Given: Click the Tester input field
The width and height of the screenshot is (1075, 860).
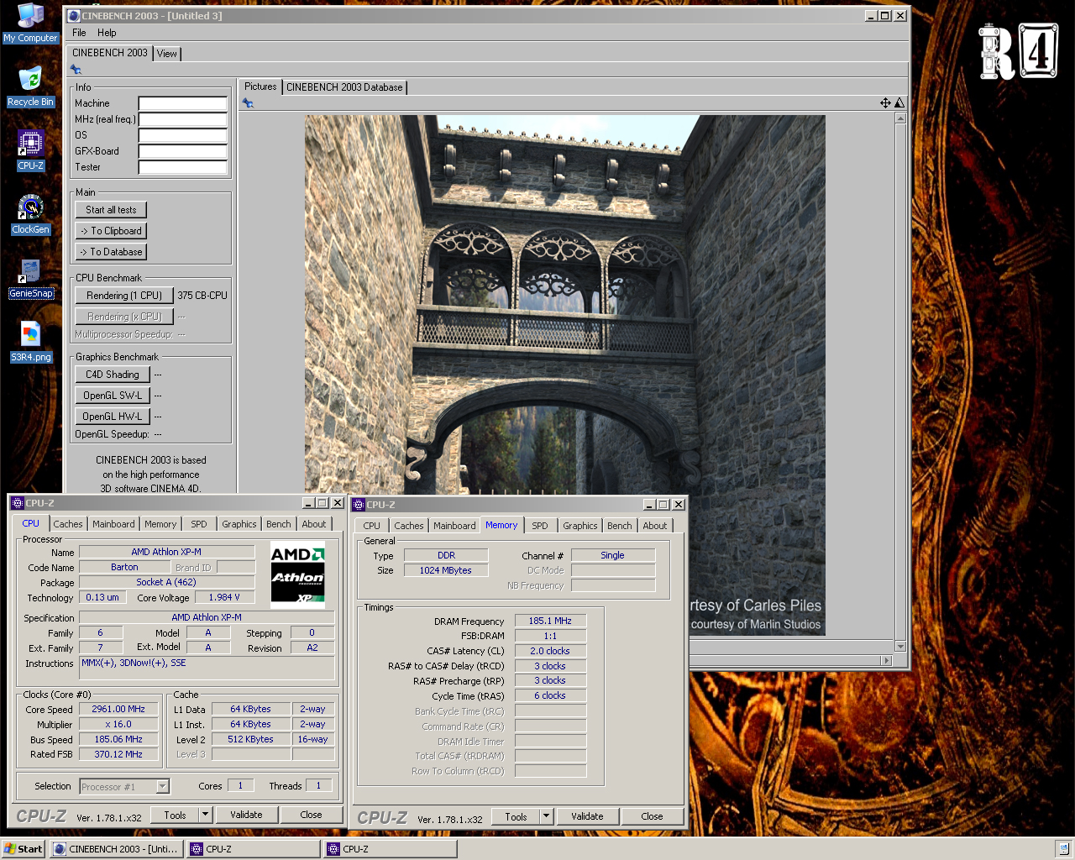Looking at the screenshot, I should [183, 167].
